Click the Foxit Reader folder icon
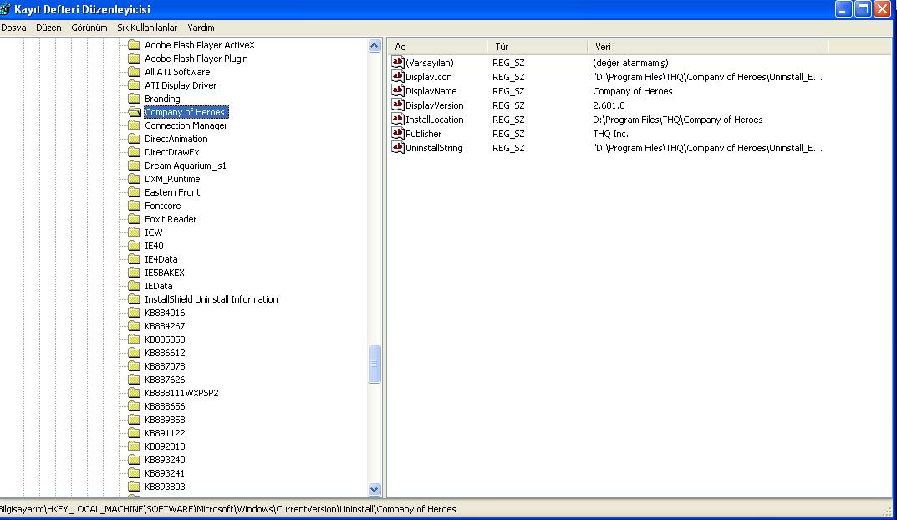This screenshot has width=897, height=520. (135, 219)
